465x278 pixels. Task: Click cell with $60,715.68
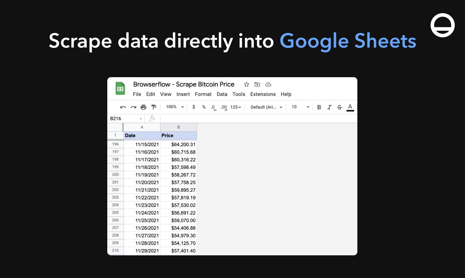coord(179,152)
